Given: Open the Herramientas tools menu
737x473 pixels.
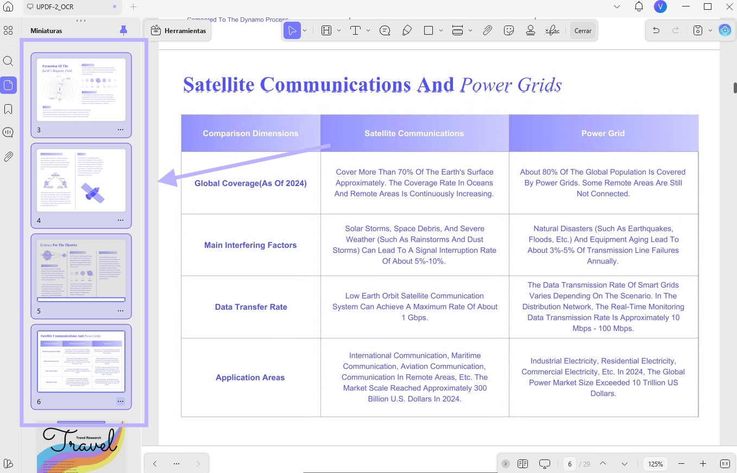Looking at the screenshot, I should (178, 30).
